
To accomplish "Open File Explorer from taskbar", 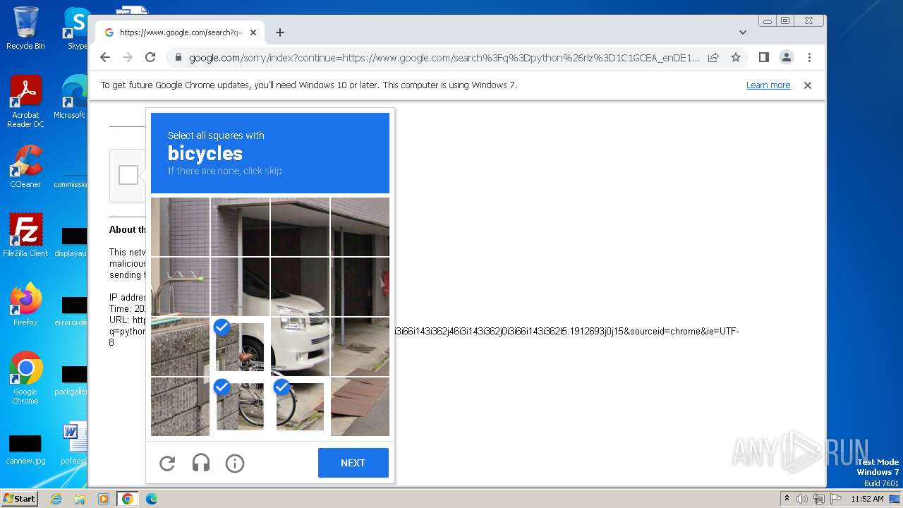I will tap(80, 499).
